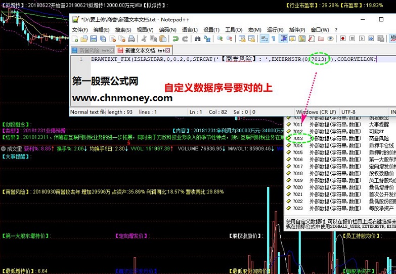Close the 商誉风险.txt tab
Screen dimensions: 396x274
click(x=112, y=51)
